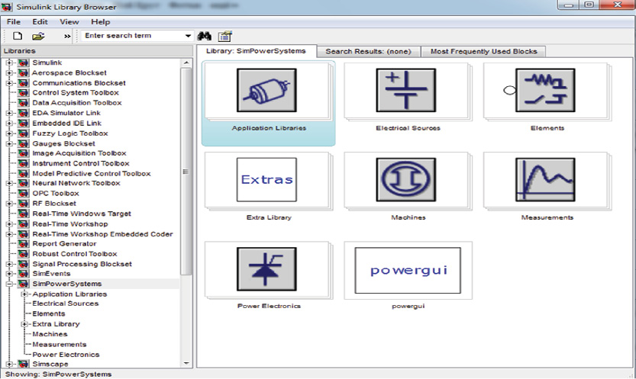The image size is (636, 379).
Task: Open the File menu
Action: click(14, 22)
